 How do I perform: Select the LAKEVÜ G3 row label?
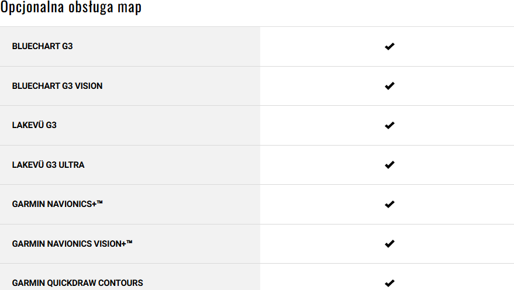pos(34,125)
